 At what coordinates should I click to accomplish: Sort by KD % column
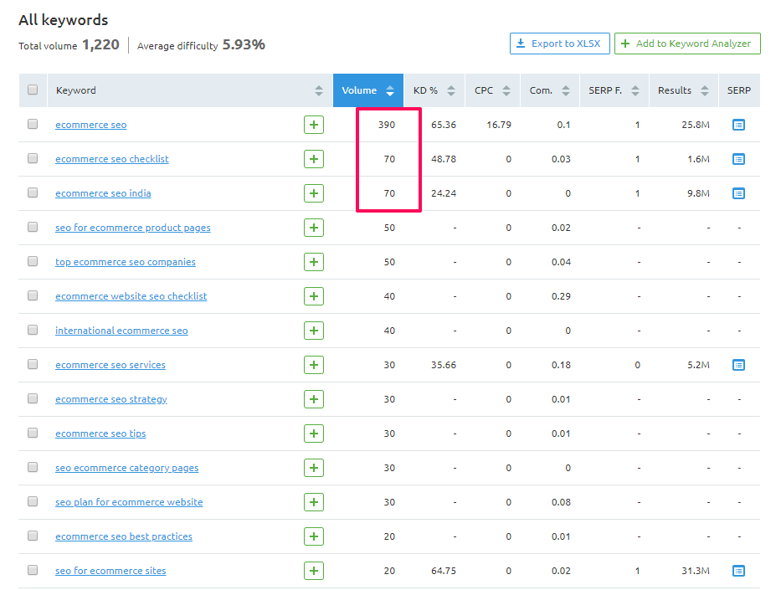pos(434,90)
